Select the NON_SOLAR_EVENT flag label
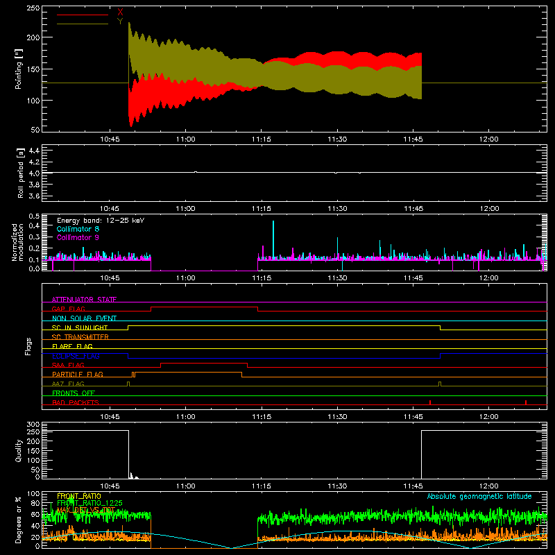 [84, 318]
